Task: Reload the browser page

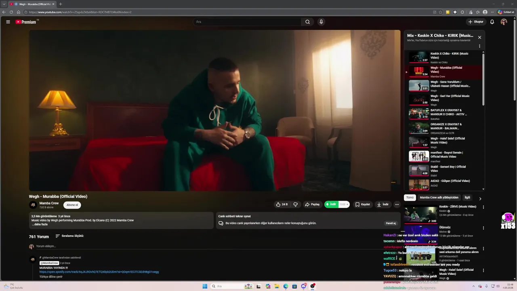Action: 11,12
